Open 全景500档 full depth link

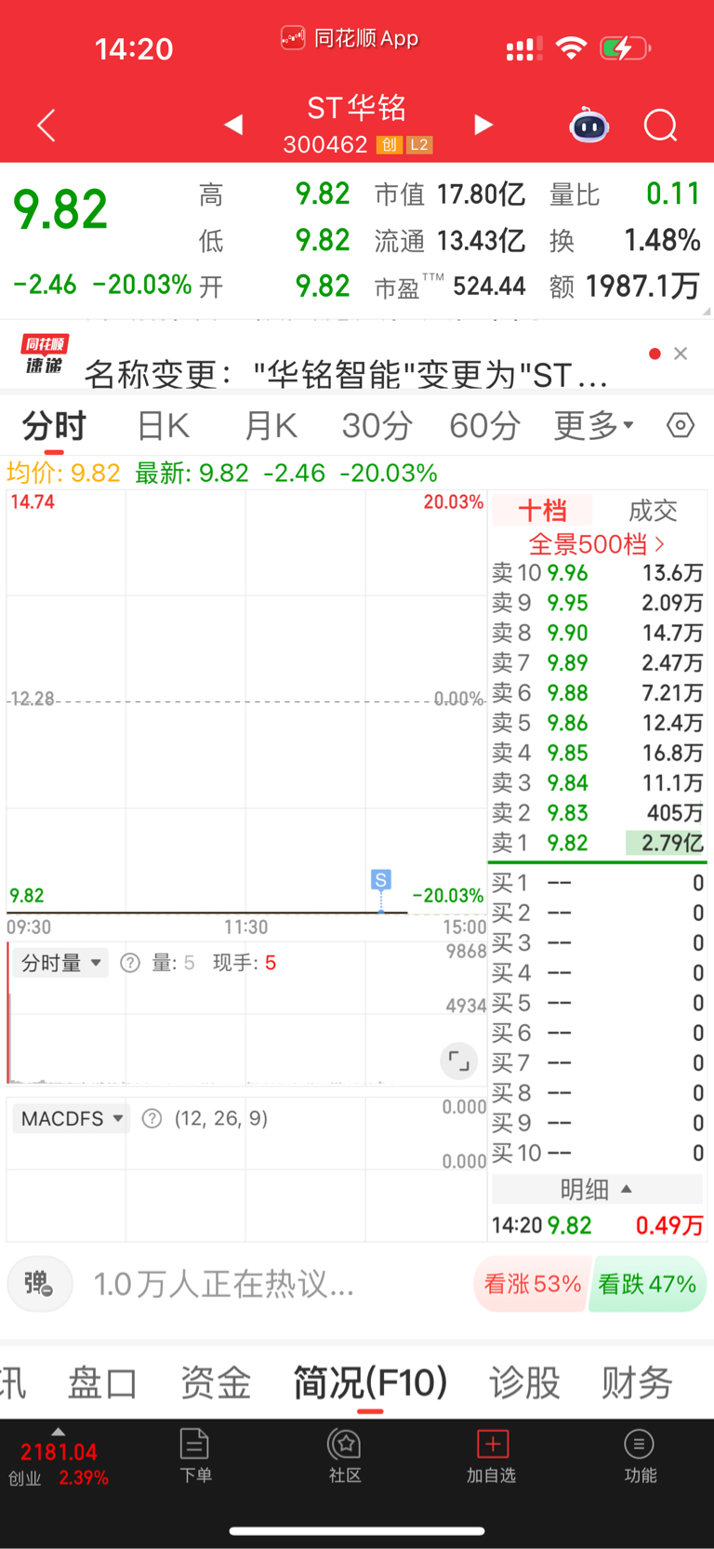point(597,543)
